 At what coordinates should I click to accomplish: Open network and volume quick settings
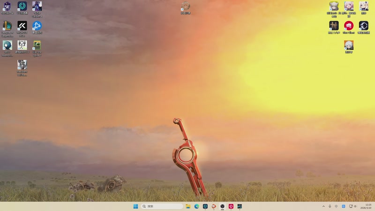coord(353,206)
